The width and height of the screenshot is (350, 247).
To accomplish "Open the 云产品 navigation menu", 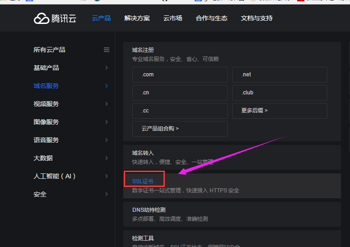I will click(x=101, y=19).
